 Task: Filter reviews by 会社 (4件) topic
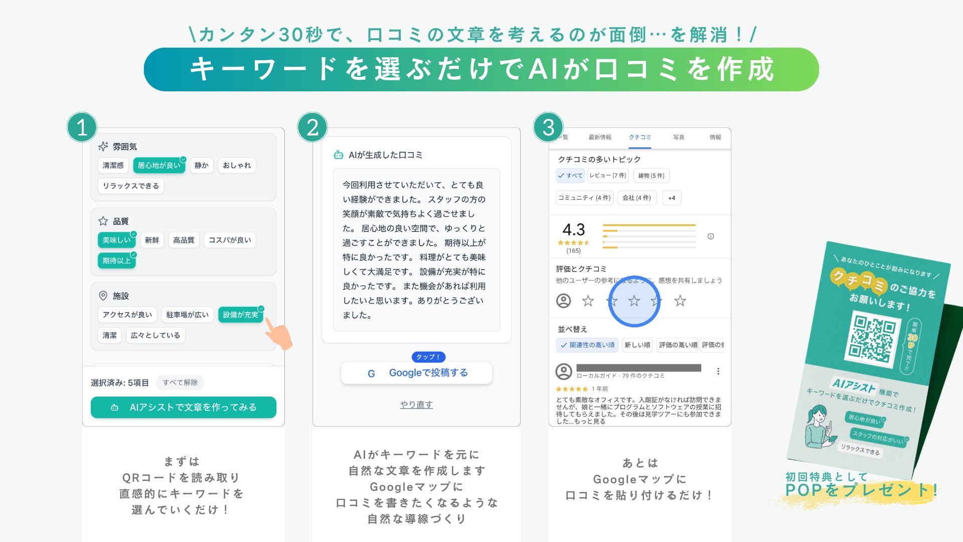[x=636, y=198]
